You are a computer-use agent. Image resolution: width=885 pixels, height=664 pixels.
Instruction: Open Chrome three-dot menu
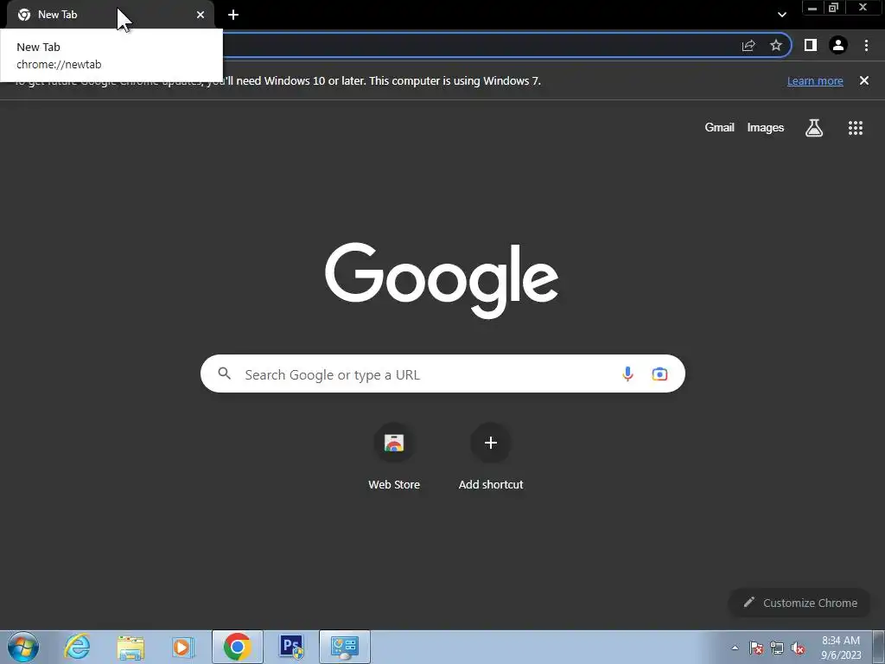coord(866,45)
